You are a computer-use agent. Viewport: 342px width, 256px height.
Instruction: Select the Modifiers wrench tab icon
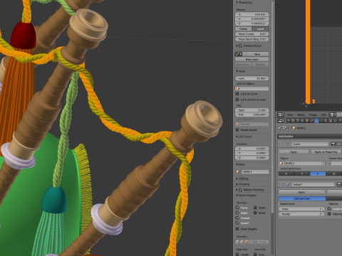click(316, 121)
